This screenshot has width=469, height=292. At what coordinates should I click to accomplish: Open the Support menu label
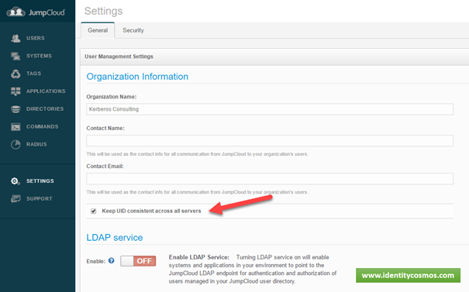[40, 199]
